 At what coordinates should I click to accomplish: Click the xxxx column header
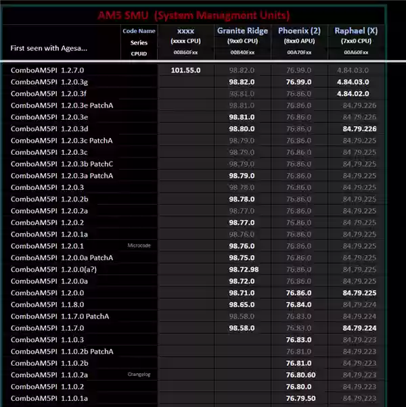click(x=185, y=31)
